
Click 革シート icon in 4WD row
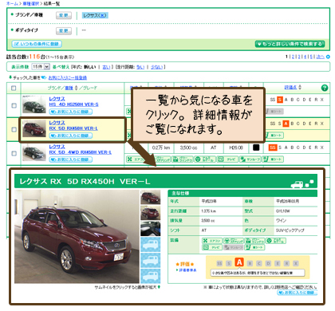click(273, 159)
